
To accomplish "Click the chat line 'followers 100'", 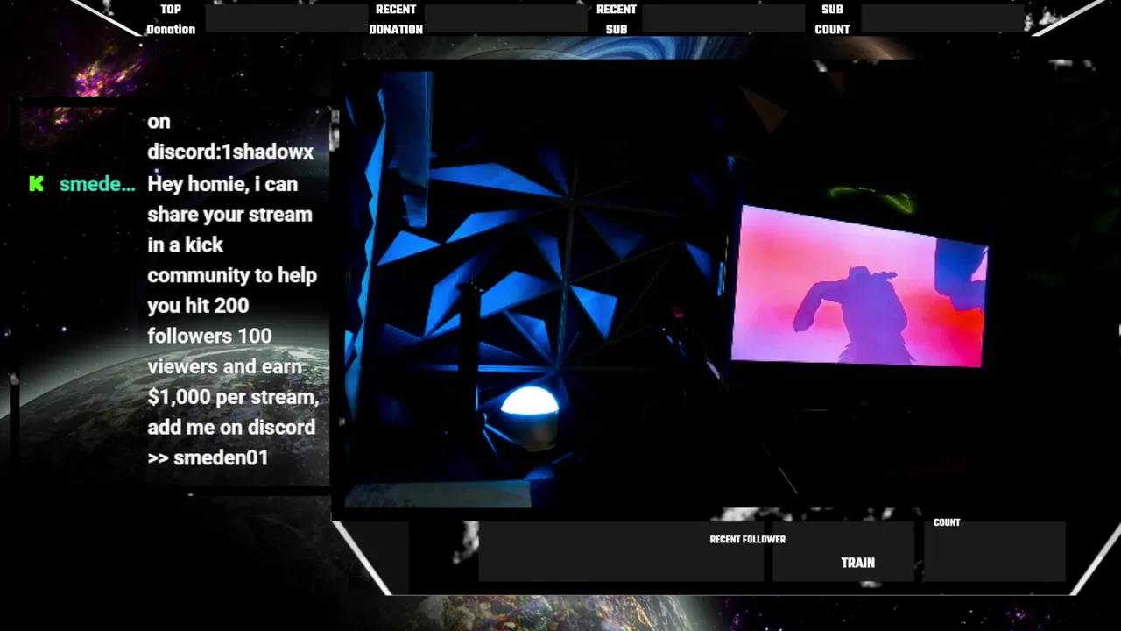I will (x=209, y=336).
